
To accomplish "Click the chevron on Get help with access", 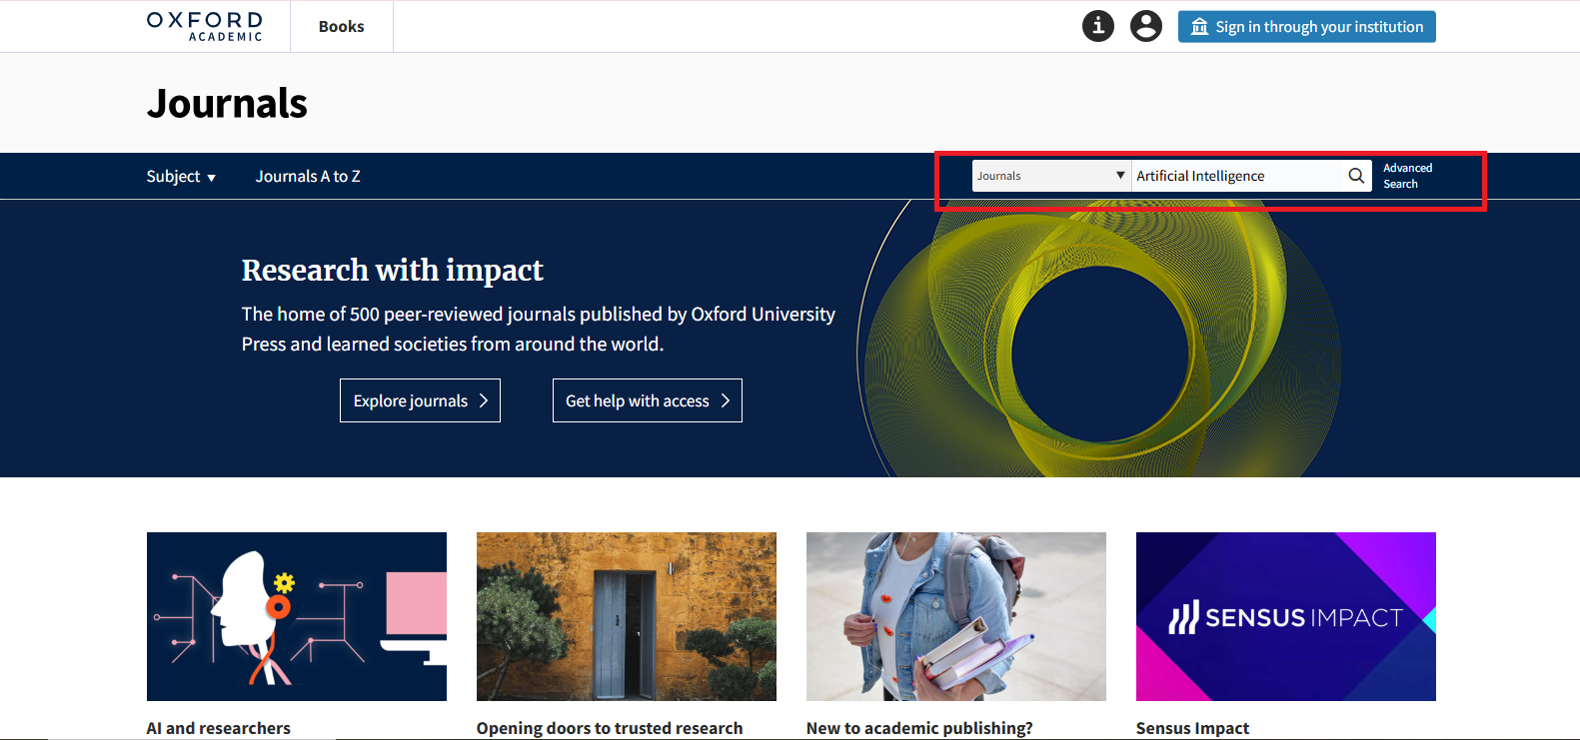I will [x=726, y=400].
